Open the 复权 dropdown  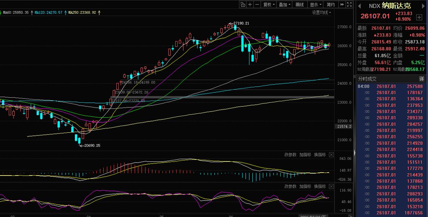coord(269,4)
